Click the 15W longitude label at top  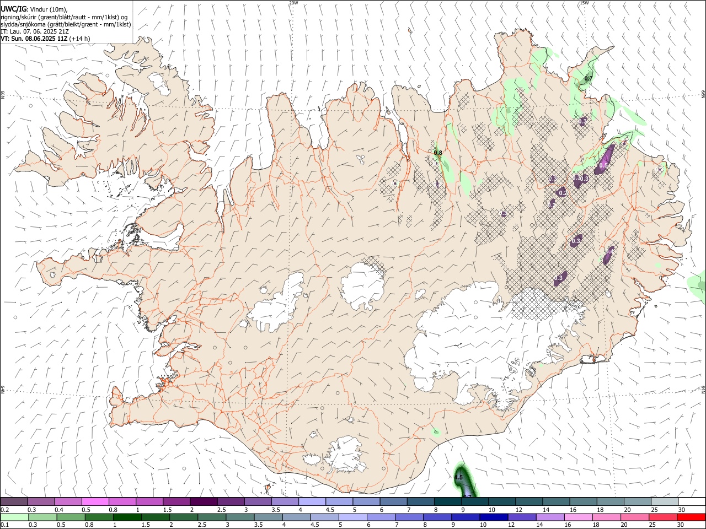[584, 3]
